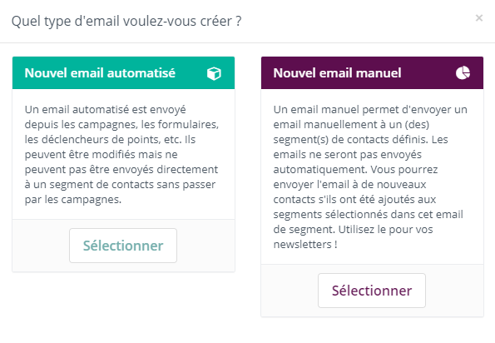
Task: Click the pie chart icon in manual email header
Action: (463, 73)
